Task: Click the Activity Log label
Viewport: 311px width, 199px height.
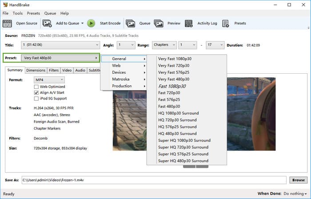Action: point(207,24)
